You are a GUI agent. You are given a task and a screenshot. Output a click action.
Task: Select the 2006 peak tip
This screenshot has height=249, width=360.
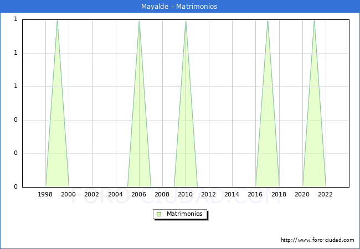pyautogui.click(x=139, y=21)
